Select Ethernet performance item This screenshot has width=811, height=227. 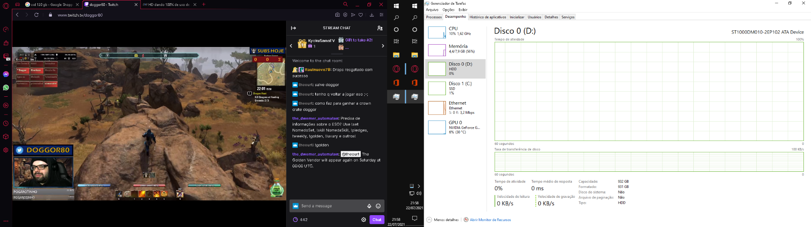coord(455,108)
